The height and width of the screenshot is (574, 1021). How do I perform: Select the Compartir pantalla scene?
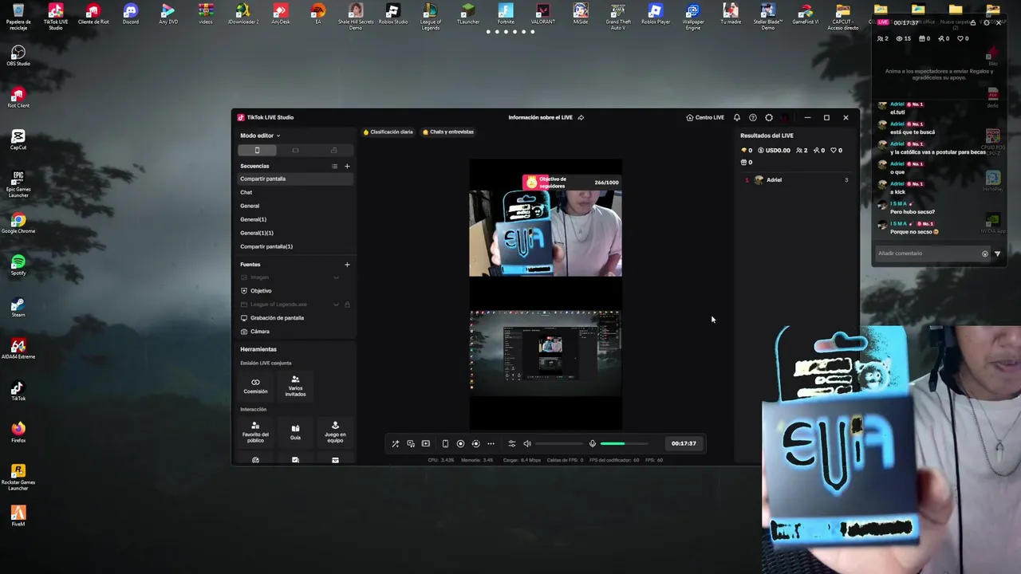(295, 179)
